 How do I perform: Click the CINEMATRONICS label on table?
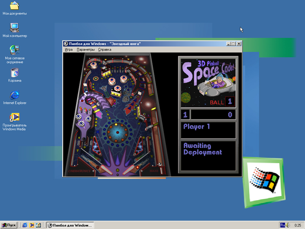79,171
